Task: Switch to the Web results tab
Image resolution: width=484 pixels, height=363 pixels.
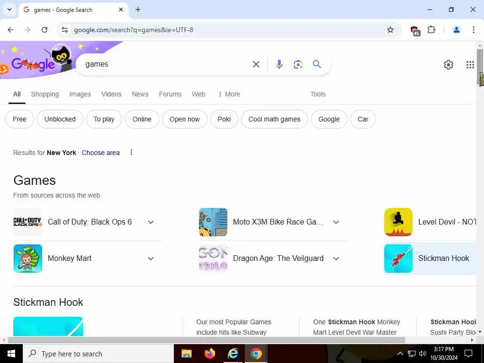Action: pyautogui.click(x=198, y=94)
